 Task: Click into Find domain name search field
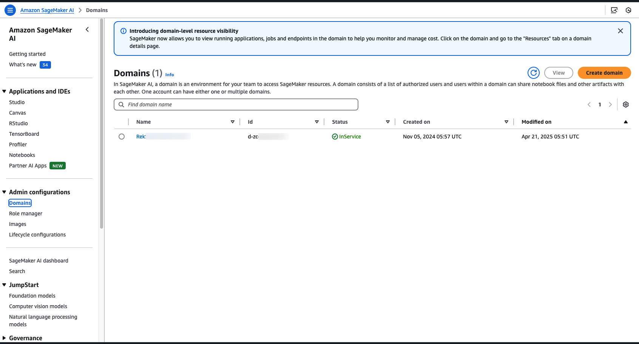tap(236, 104)
